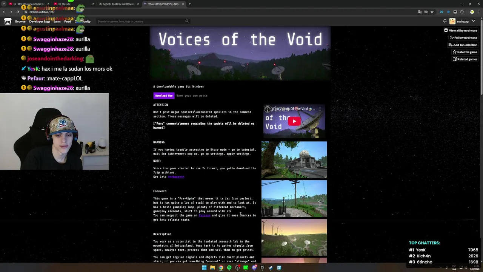The height and width of the screenshot is (272, 483).
Task: Go to the Jams section
Action: 57,22
